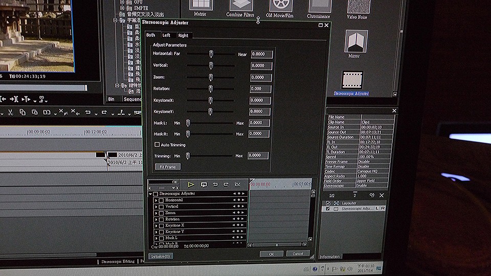This screenshot has height=276, width=491.
Task: Expand the Vertical keyframe row
Action: point(157,206)
